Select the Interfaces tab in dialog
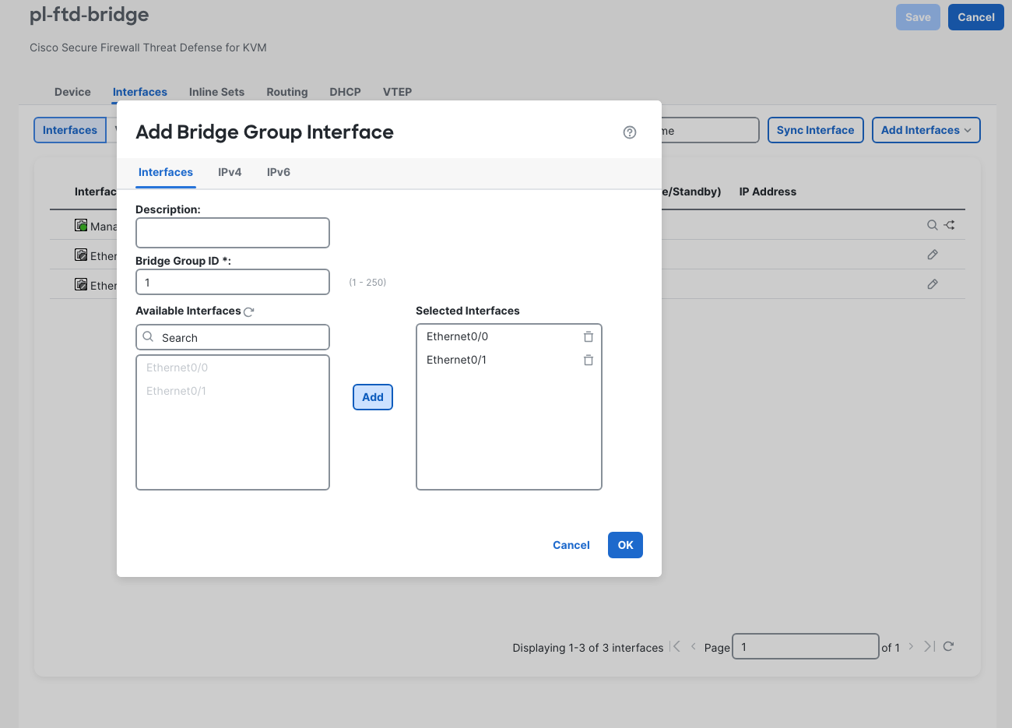The width and height of the screenshot is (1012, 728). point(166,172)
